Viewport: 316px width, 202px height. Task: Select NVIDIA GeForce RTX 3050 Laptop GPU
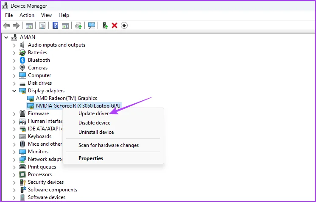pos(78,105)
